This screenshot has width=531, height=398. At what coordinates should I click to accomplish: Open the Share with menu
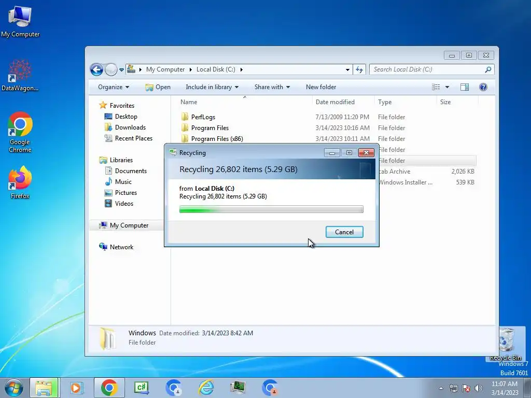point(272,87)
